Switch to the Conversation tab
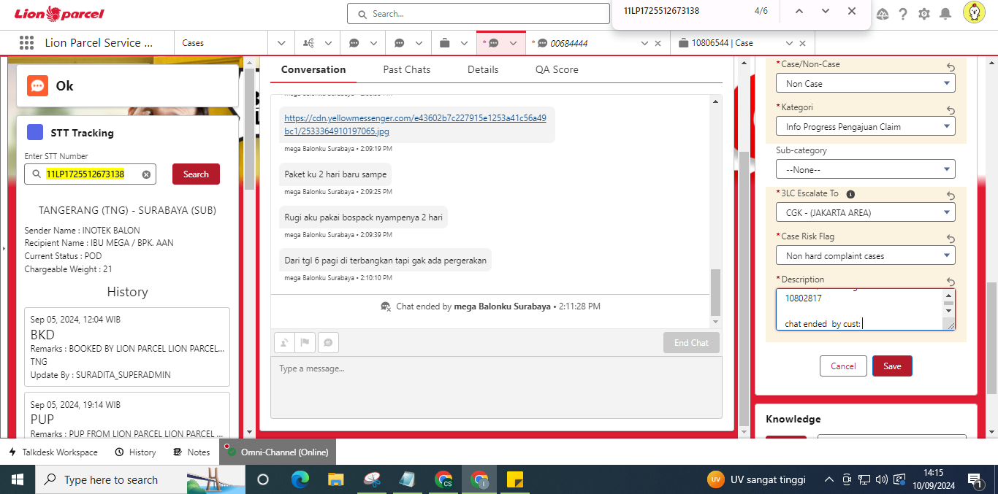 coord(313,69)
